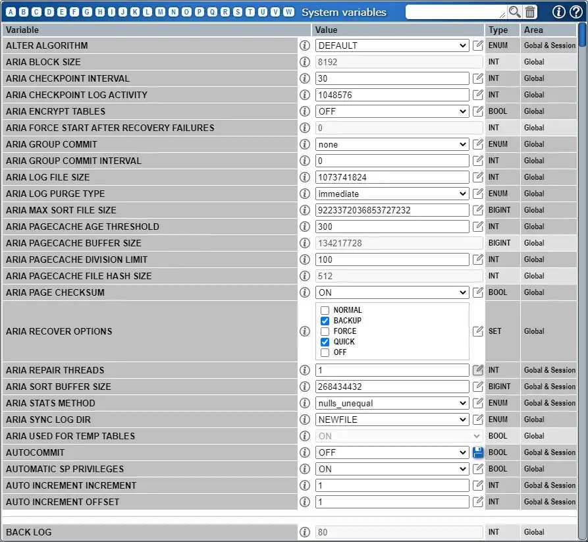This screenshot has height=542, width=588.
Task: Open the editor icon for ARIA CHECKPOINT INTERVAL
Action: tap(477, 78)
